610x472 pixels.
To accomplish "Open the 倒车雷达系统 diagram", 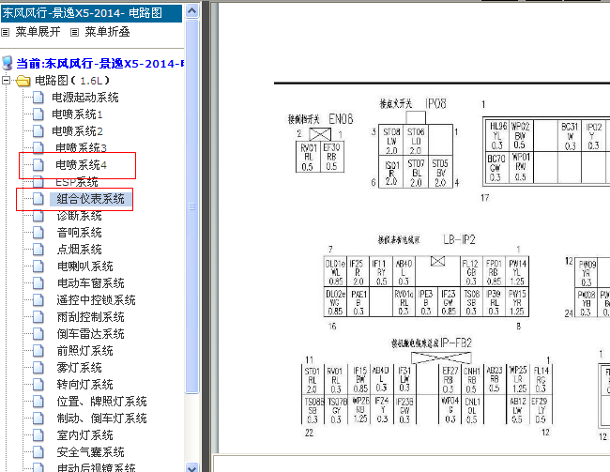I will (91, 334).
